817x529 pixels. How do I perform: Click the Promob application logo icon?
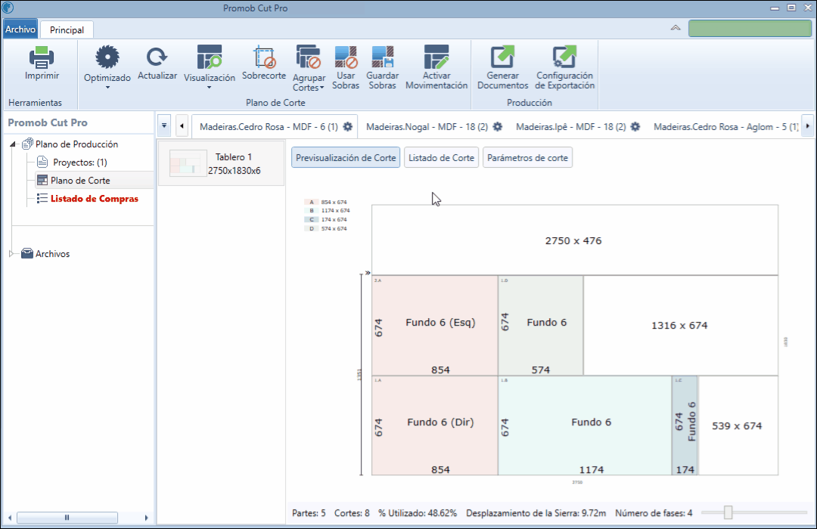[8, 8]
